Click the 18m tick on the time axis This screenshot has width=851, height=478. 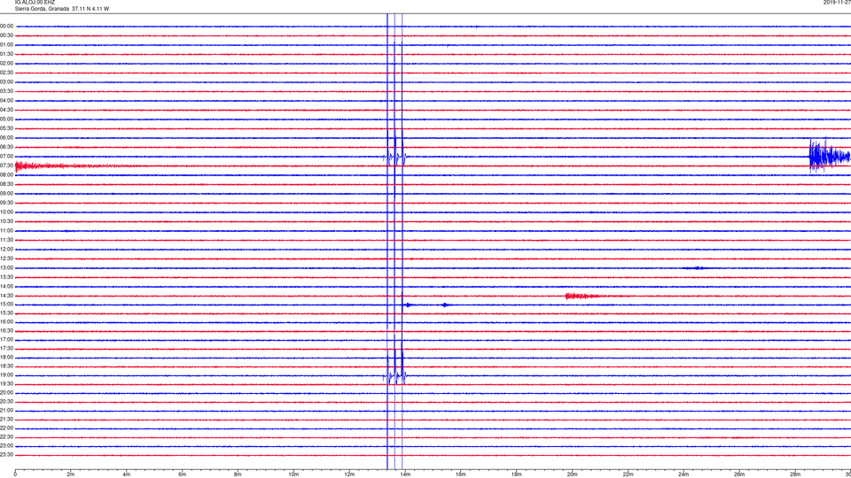pyautogui.click(x=517, y=474)
